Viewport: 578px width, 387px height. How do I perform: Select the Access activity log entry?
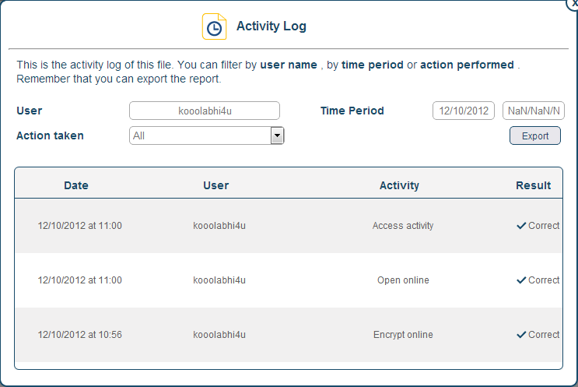pos(403,226)
